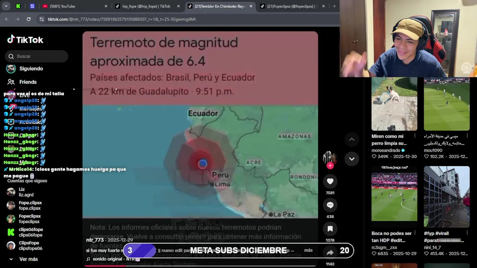Open the dog cleaning video thumbnail

point(394,104)
